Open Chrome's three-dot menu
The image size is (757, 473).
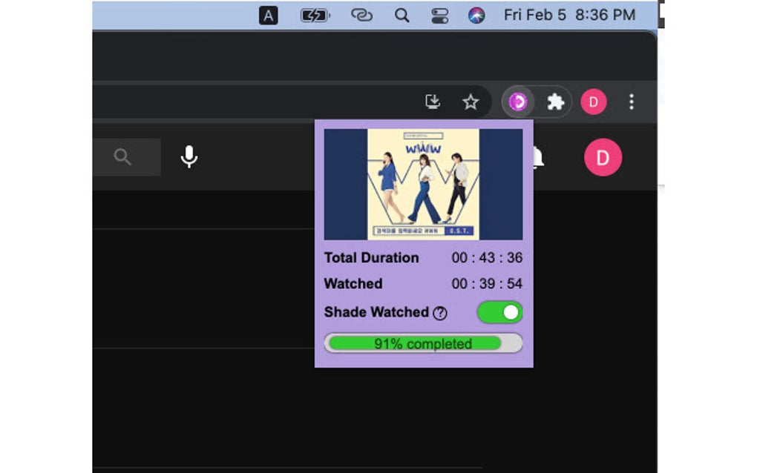click(631, 102)
